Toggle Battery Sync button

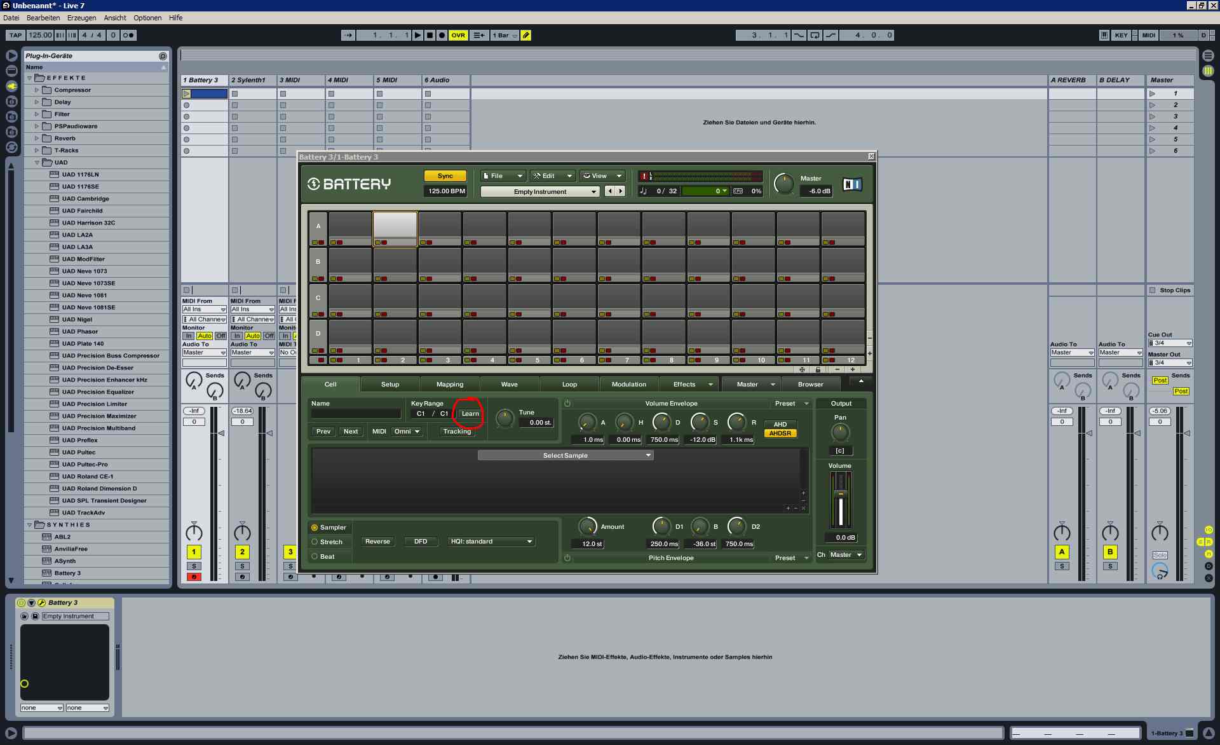click(x=445, y=176)
